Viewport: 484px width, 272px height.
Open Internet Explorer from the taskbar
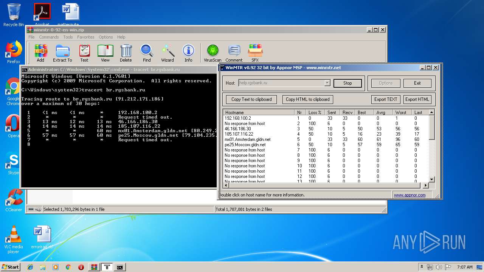tap(30, 267)
